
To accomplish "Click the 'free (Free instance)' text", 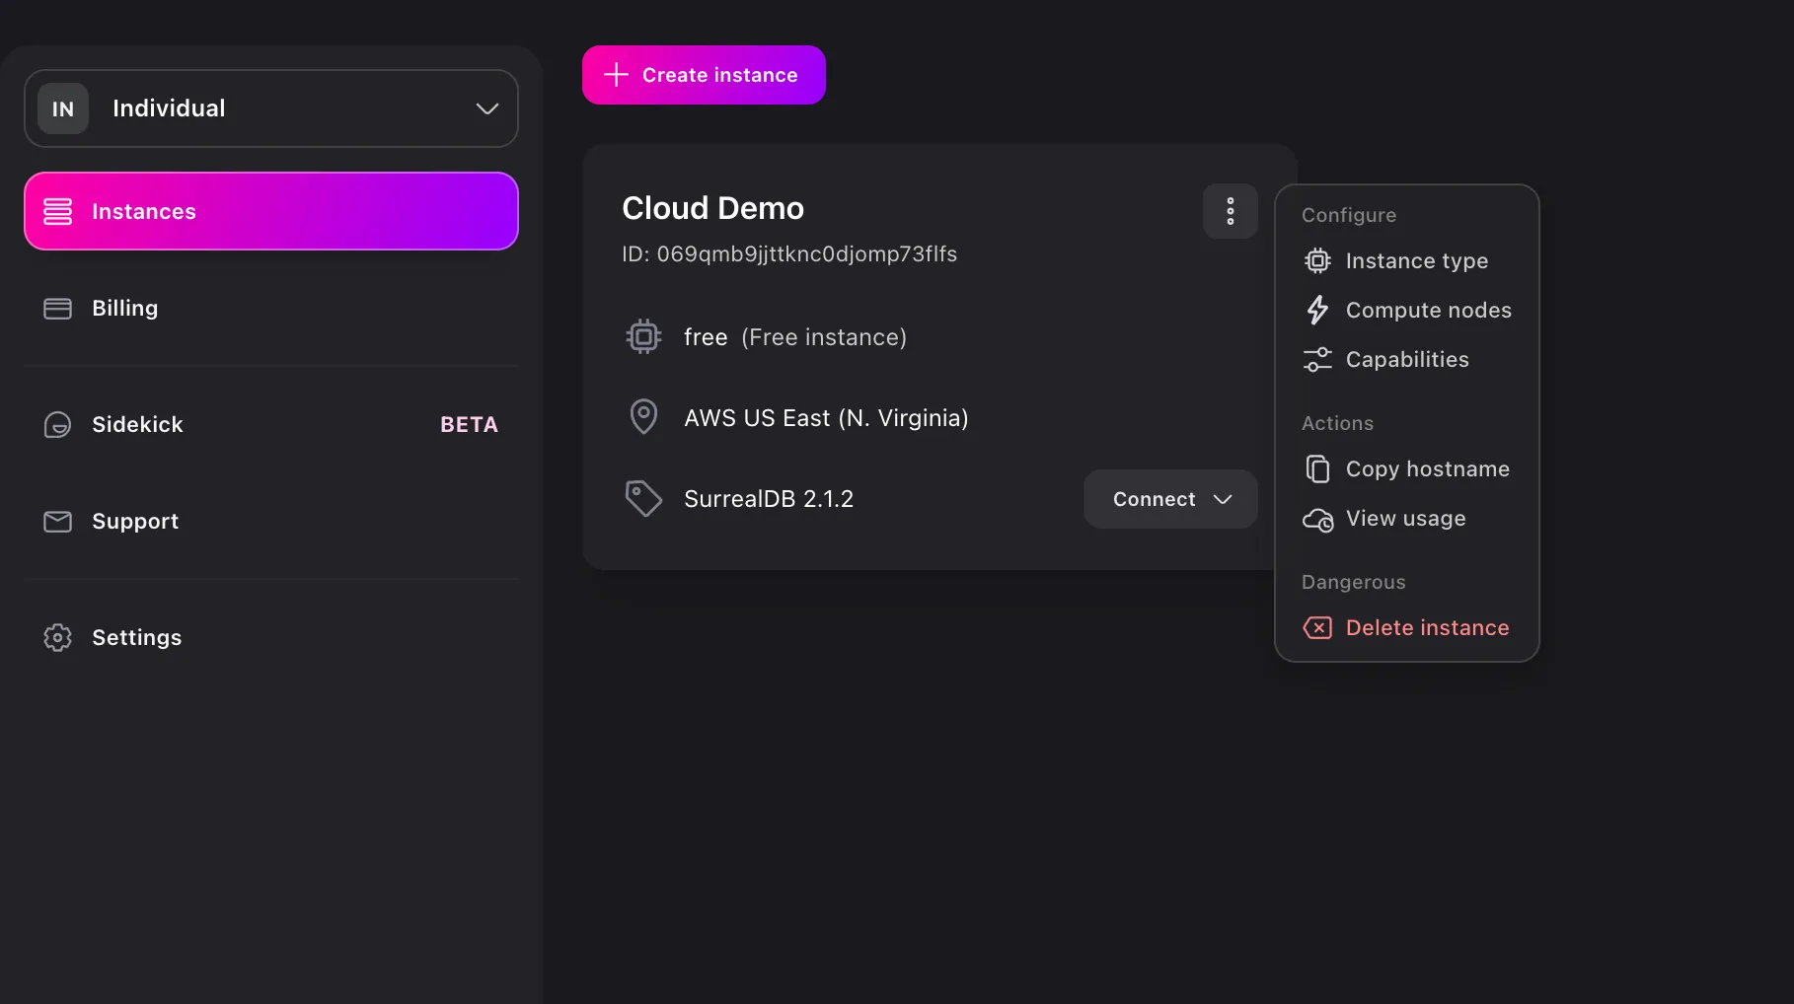I will [794, 337].
